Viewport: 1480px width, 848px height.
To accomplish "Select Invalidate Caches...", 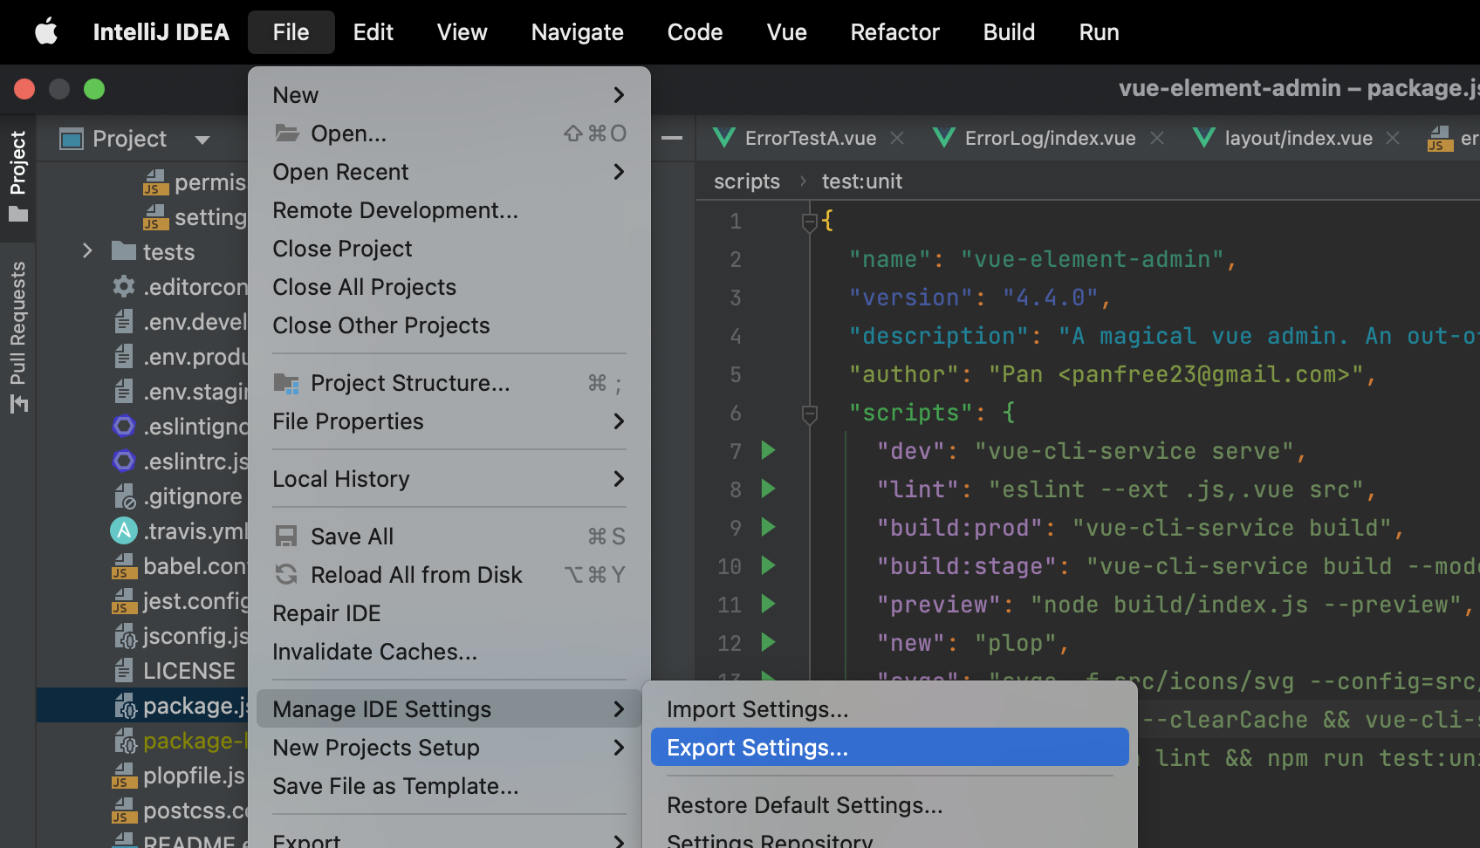I will click(449, 652).
